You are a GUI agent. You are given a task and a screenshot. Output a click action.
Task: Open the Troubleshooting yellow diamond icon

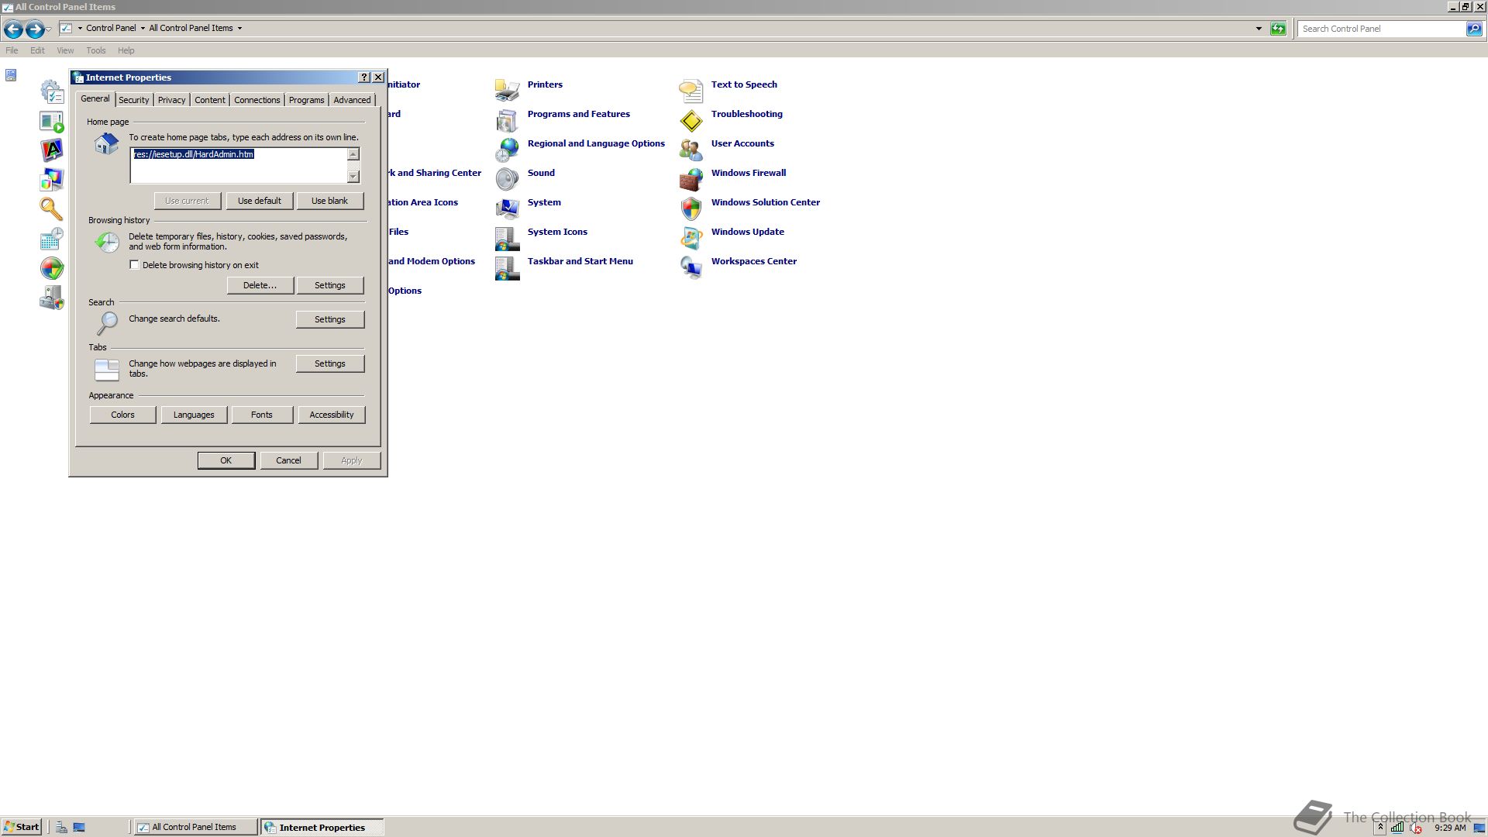pyautogui.click(x=691, y=120)
